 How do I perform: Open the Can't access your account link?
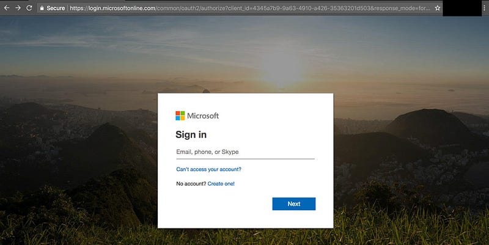click(208, 169)
